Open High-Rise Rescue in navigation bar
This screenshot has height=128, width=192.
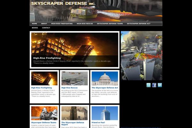(85, 24)
